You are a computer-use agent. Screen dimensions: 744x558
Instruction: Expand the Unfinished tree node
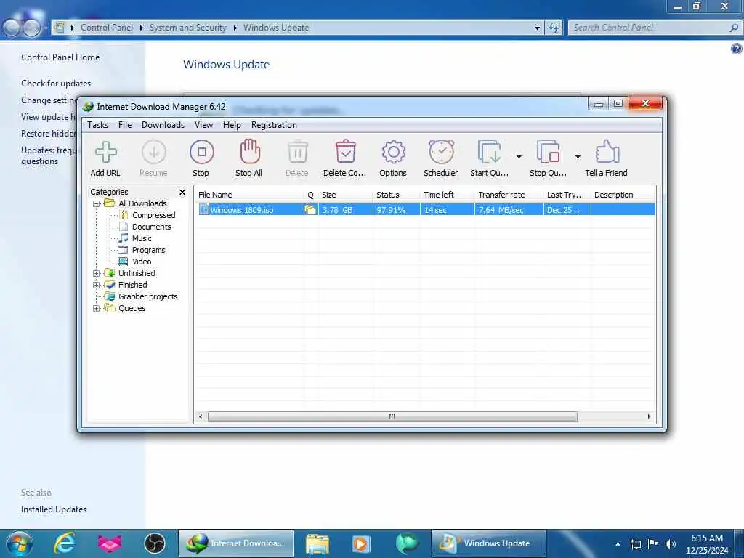point(97,273)
